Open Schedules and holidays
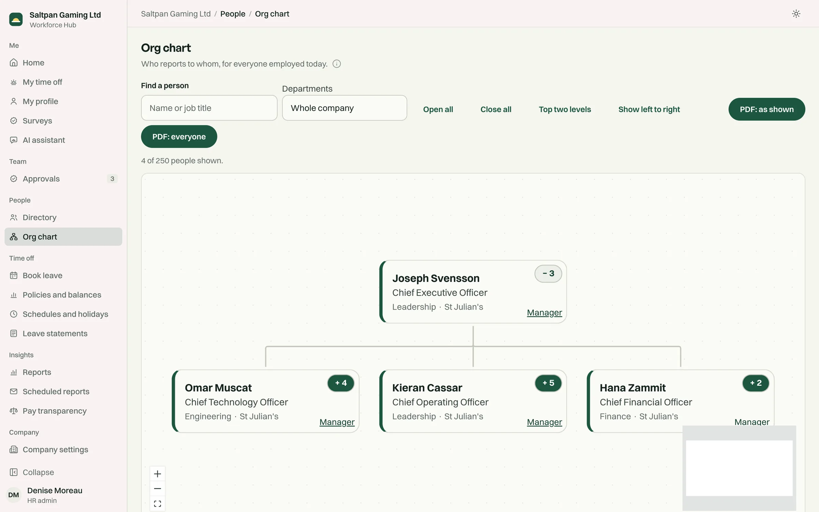 (63, 314)
